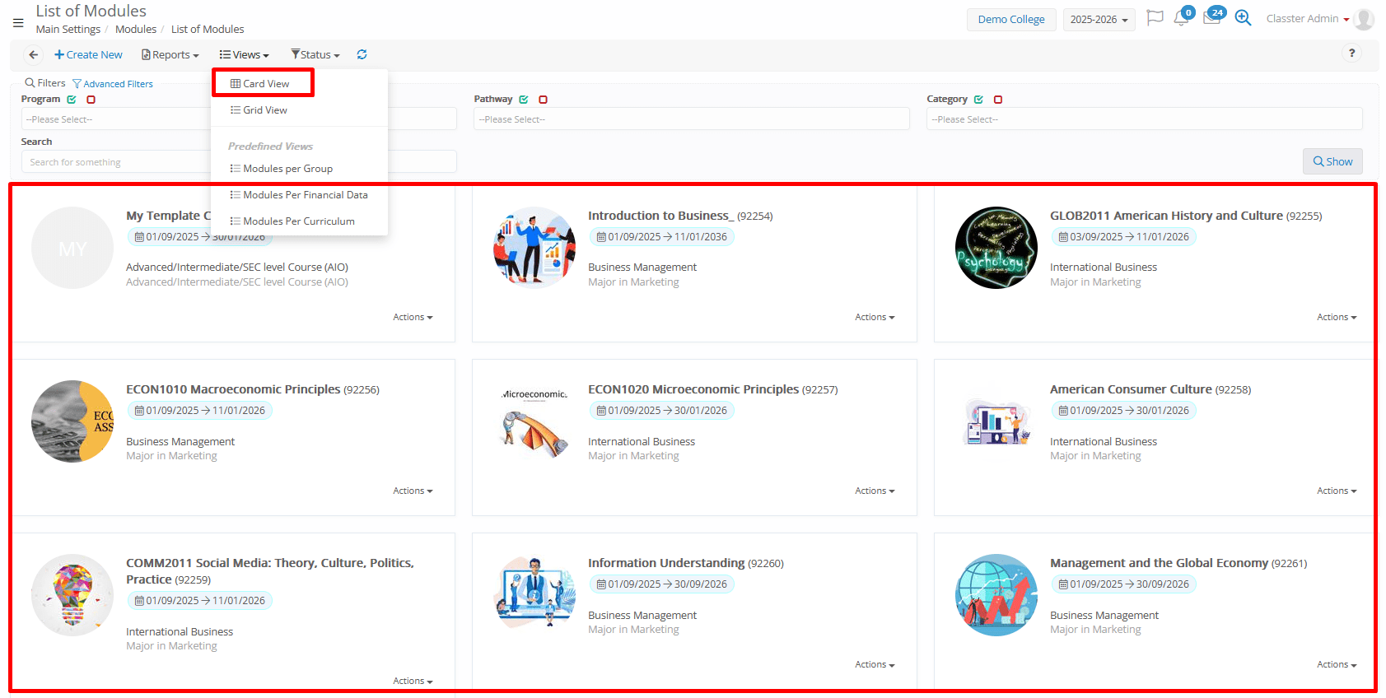Click the GLOB2011 psychology thumbnail image
The height and width of the screenshot is (698, 1386).
coord(996,248)
